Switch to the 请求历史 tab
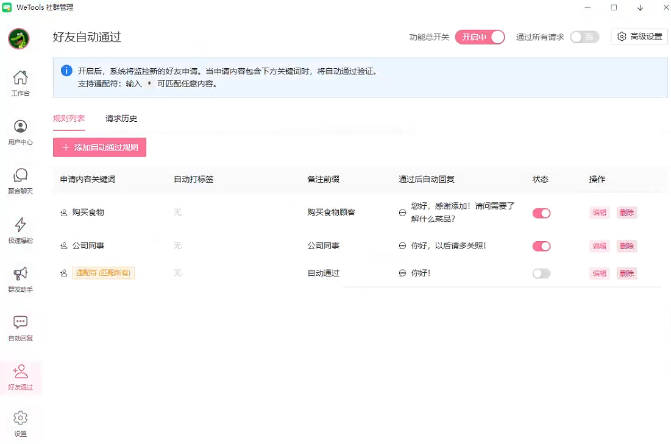The height and width of the screenshot is (444, 671). click(121, 118)
